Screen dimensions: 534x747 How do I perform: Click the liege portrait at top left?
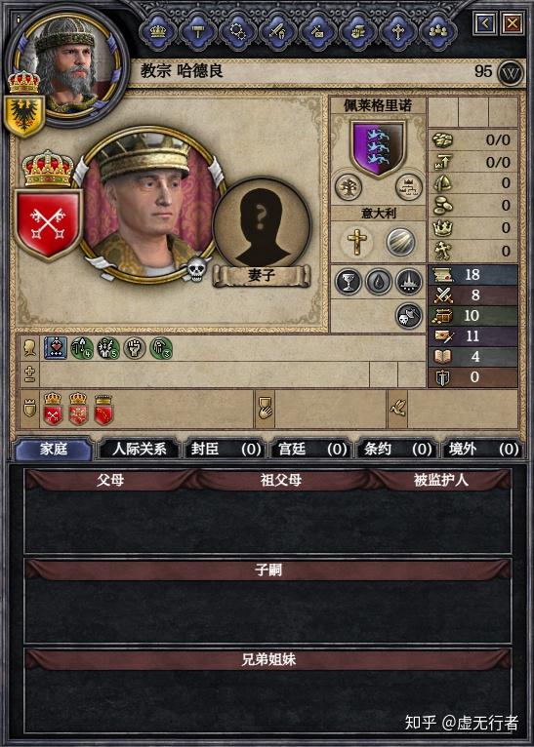point(67,64)
